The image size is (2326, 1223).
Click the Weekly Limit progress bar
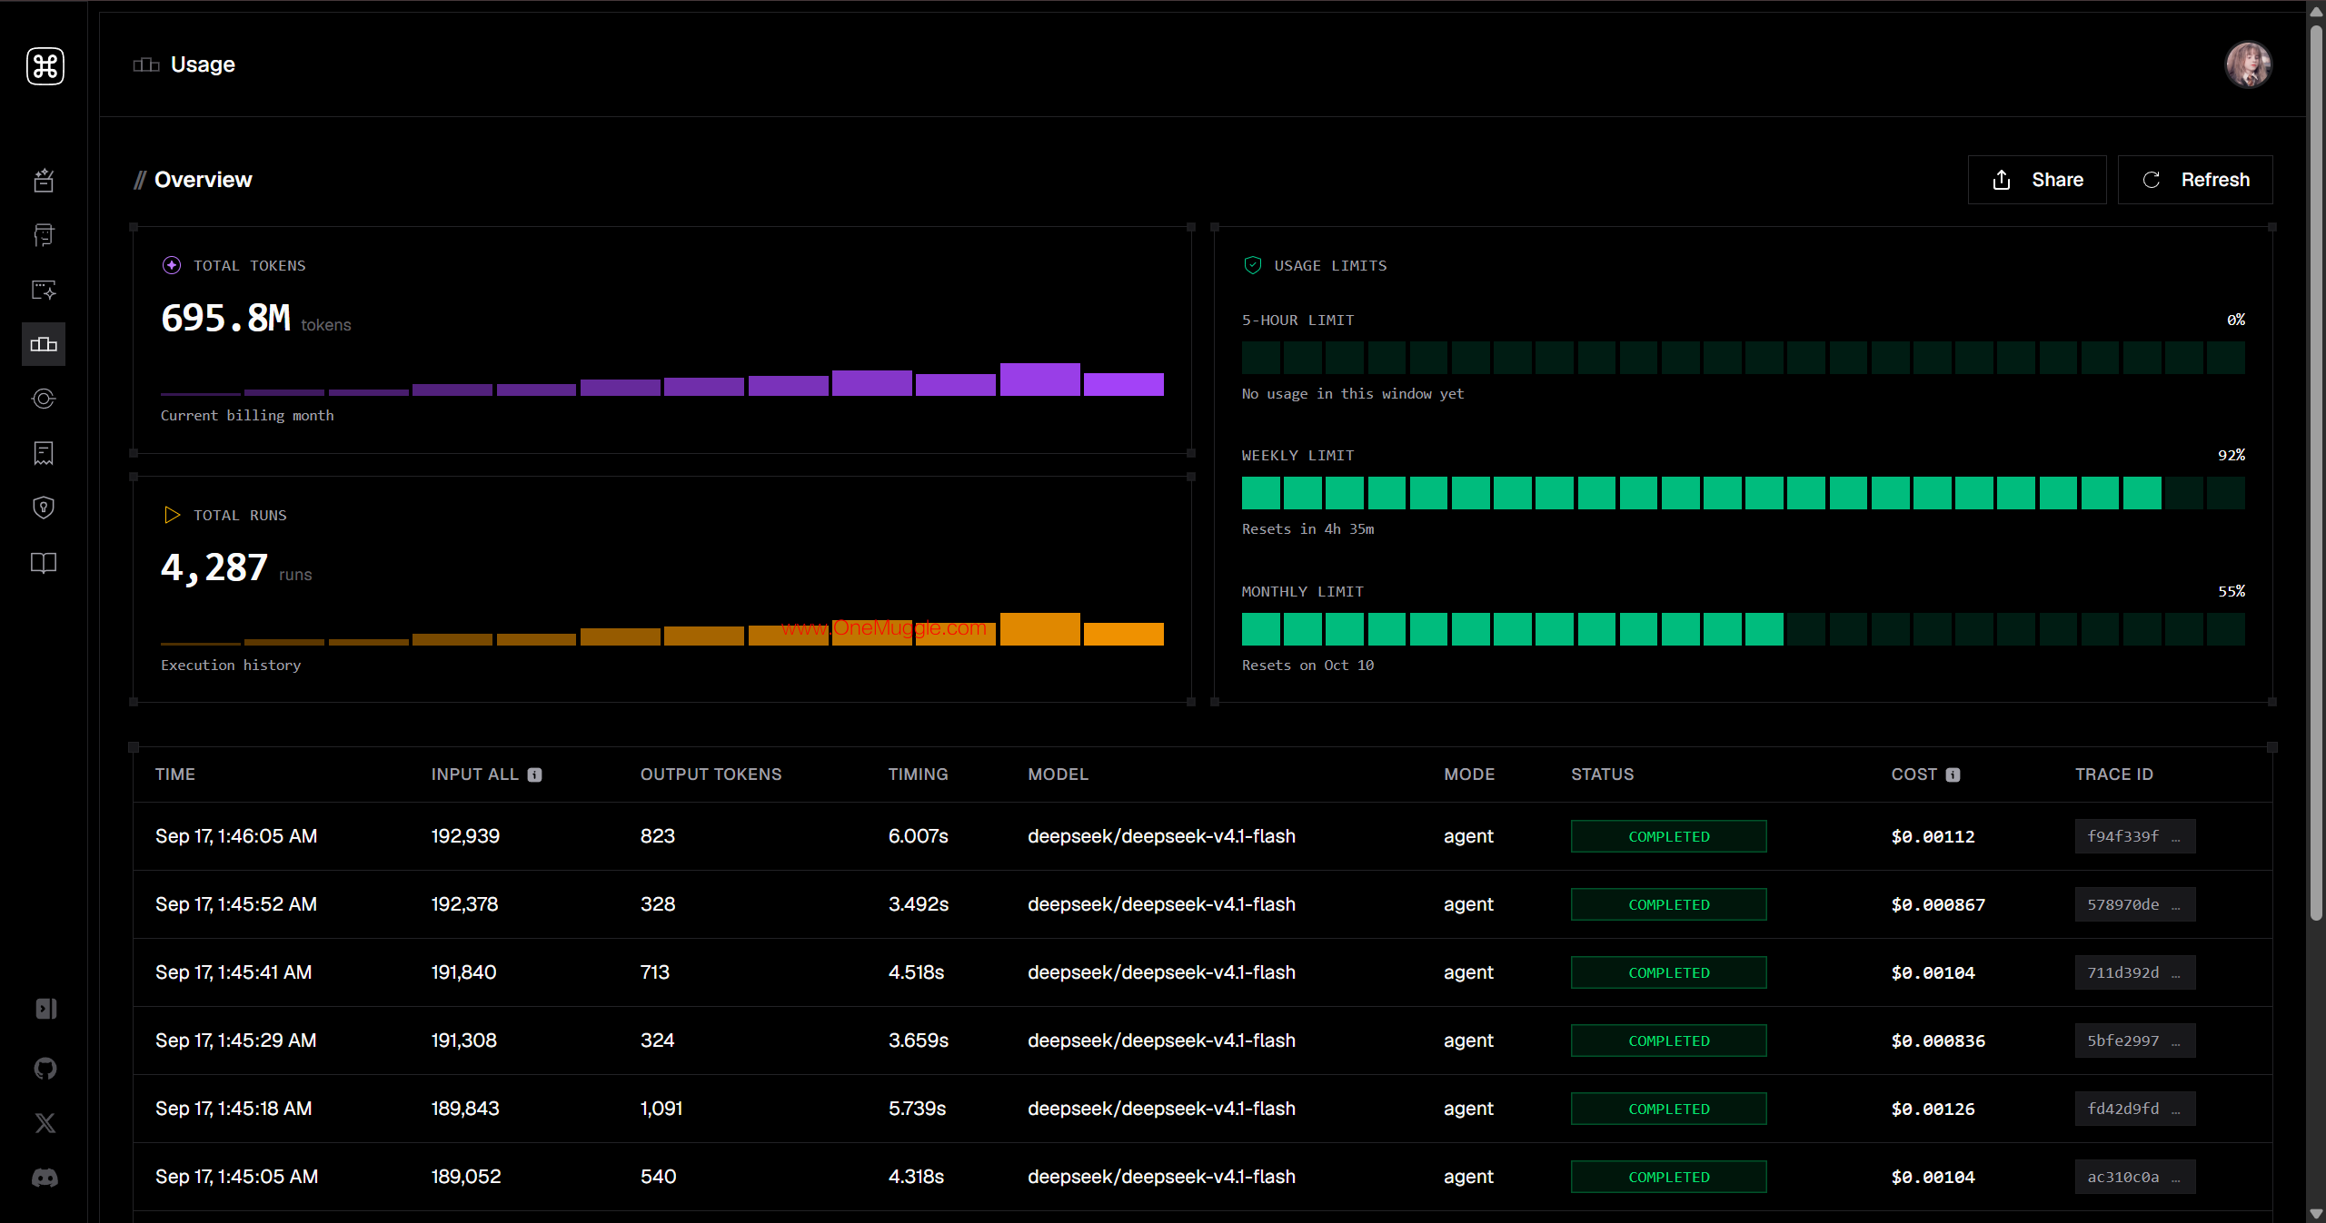click(x=1743, y=493)
